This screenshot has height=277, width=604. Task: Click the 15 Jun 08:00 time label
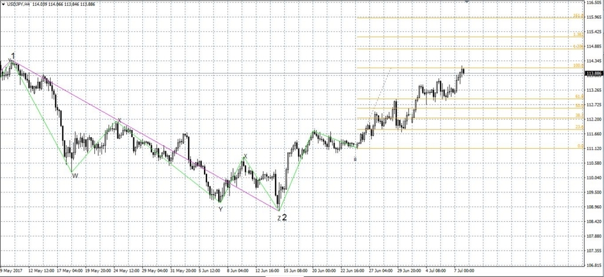pos(296,271)
